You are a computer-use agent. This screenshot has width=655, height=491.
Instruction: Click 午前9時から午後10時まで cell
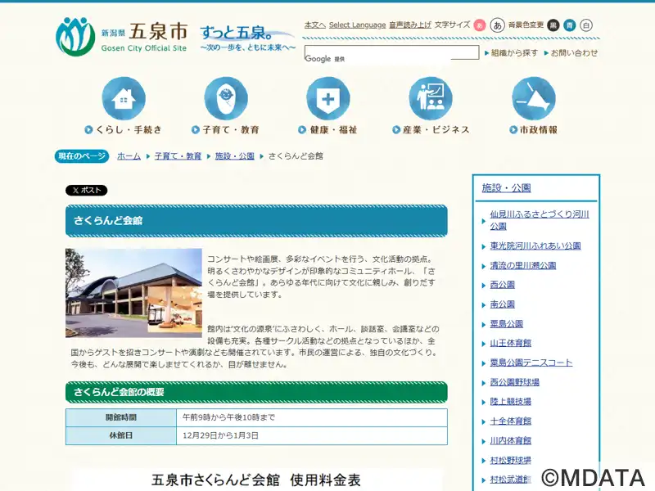click(x=312, y=417)
